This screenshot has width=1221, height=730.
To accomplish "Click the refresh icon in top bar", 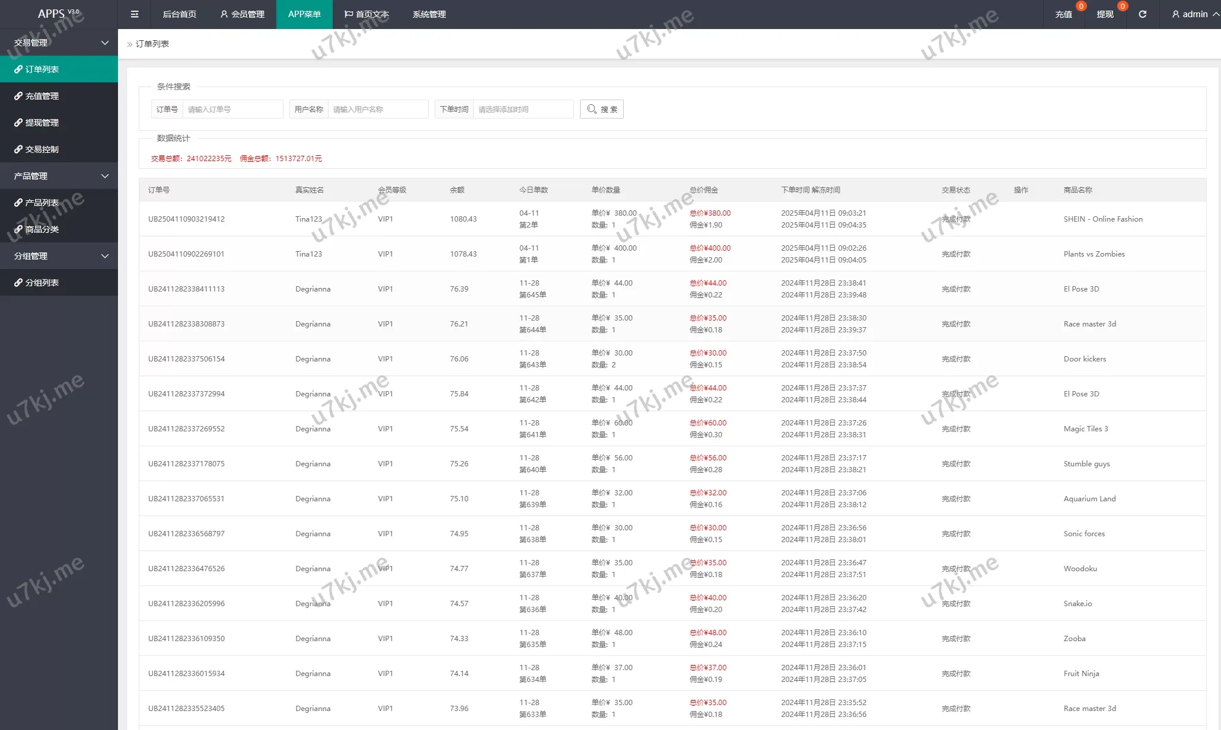I will pyautogui.click(x=1142, y=14).
